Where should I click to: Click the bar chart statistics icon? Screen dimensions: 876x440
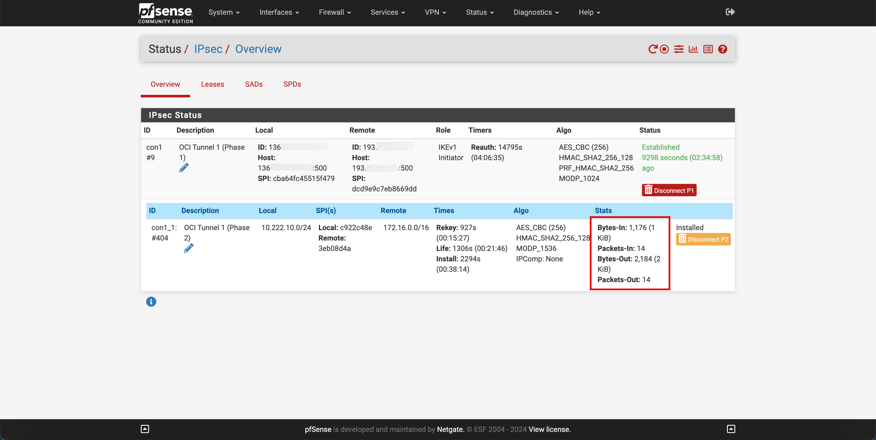[693, 49]
